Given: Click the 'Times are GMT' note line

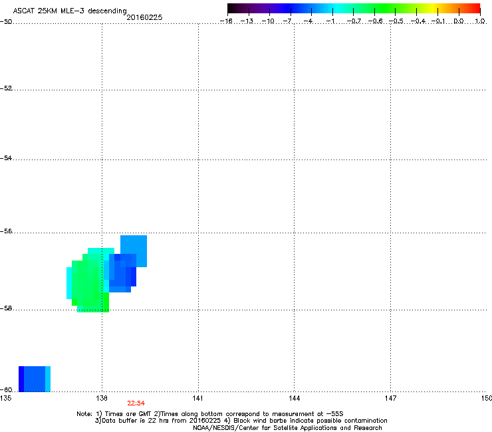Looking at the screenshot, I should (x=210, y=414).
